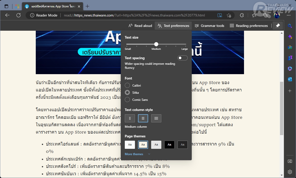Open sidebar Search icon
The image size is (296, 178).
pos(290,26)
